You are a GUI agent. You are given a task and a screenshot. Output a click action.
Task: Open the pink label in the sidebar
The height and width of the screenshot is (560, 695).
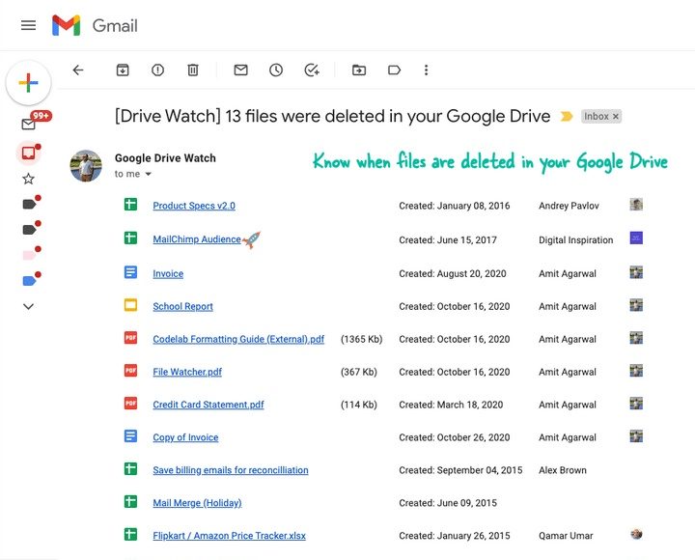pyautogui.click(x=31, y=254)
